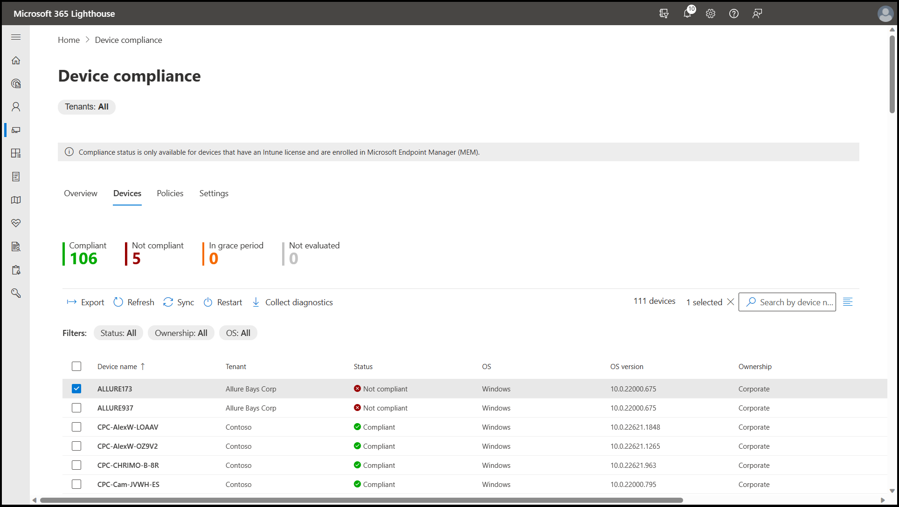This screenshot has height=507, width=899.
Task: Switch to the Policies tab
Action: pyautogui.click(x=170, y=193)
